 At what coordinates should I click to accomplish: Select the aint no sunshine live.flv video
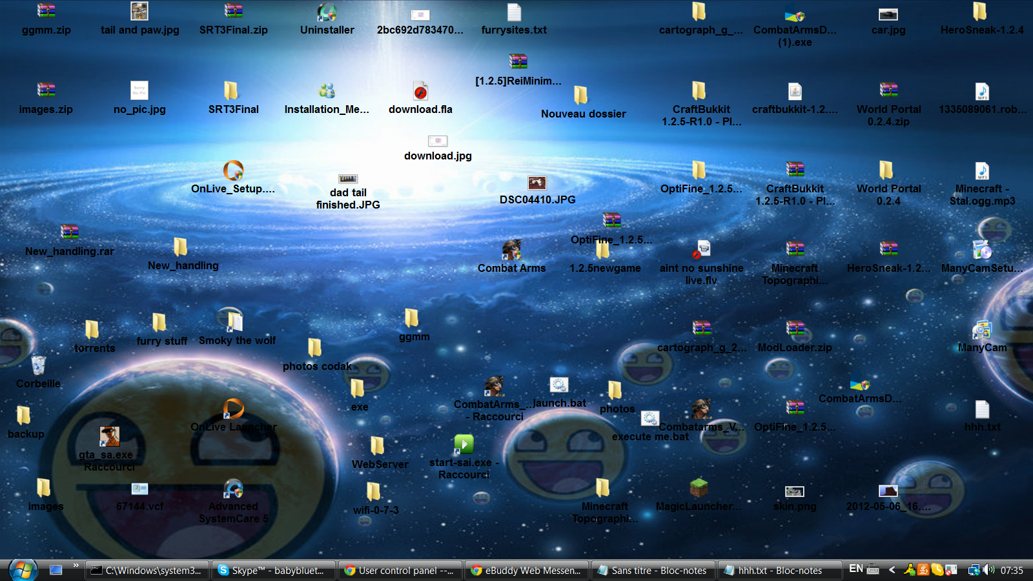[701, 249]
